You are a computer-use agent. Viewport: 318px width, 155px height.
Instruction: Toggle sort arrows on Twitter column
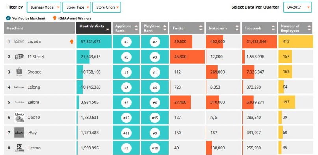(201, 28)
